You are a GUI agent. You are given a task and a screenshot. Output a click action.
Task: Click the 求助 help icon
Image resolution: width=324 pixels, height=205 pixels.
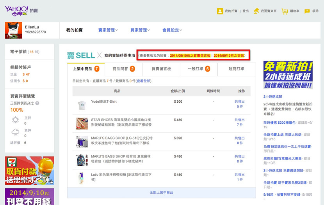307,11
